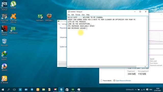Minimize the Notepad window
This screenshot has height=92, width=163.
click(135, 12)
